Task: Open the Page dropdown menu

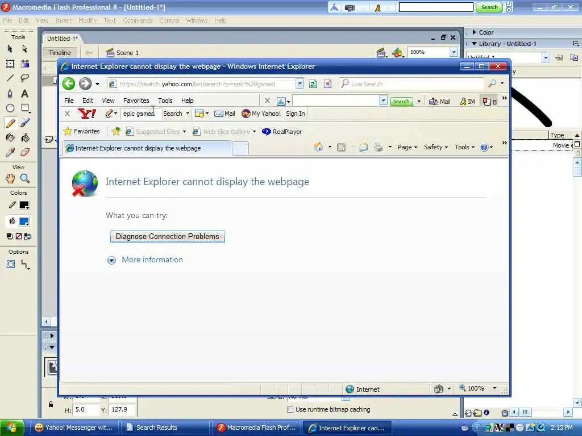Action: pos(407,147)
